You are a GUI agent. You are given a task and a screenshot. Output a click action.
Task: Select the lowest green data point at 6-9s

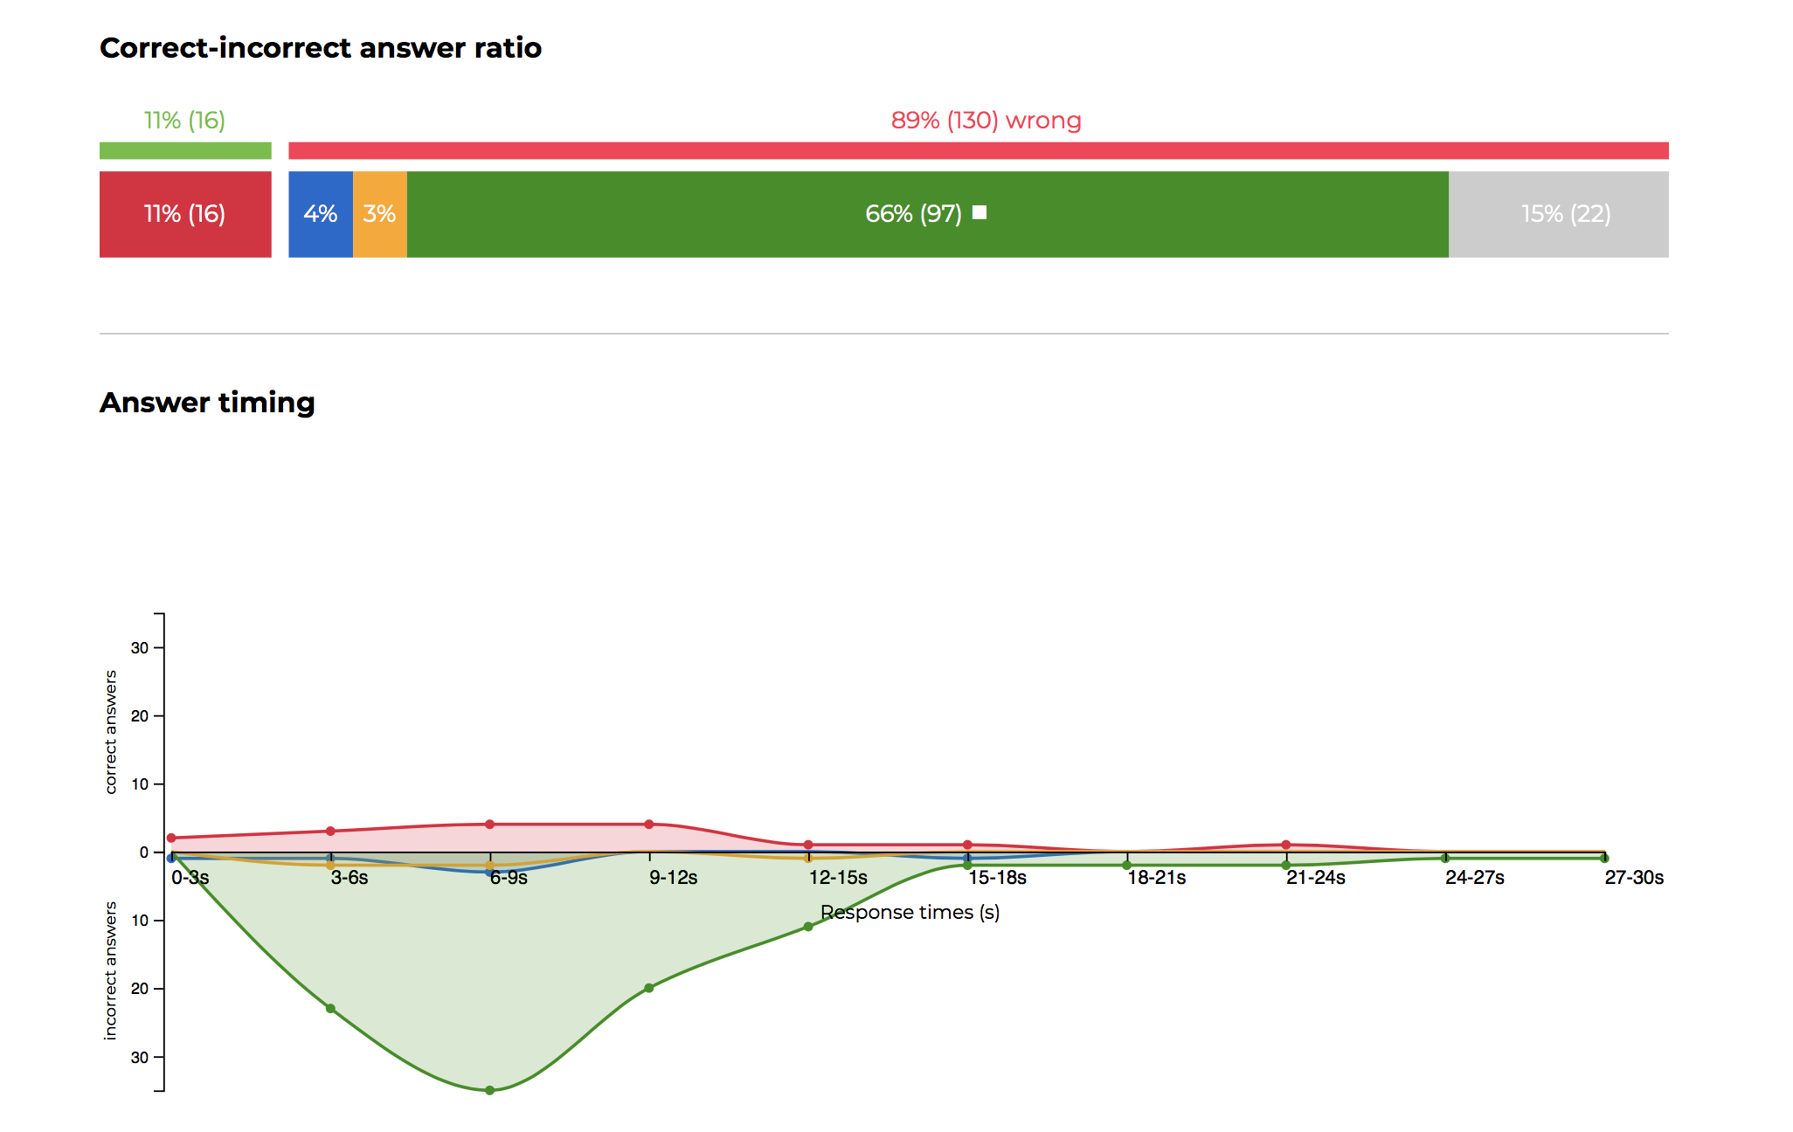point(489,1090)
